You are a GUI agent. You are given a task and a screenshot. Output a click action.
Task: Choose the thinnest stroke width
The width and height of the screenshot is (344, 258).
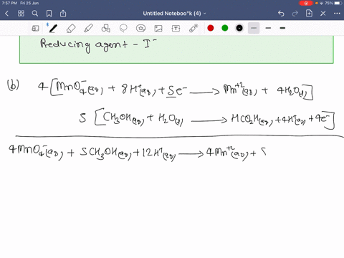pos(254,28)
